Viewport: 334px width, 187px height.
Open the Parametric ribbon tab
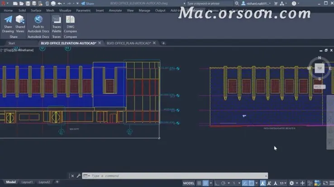(83, 10)
